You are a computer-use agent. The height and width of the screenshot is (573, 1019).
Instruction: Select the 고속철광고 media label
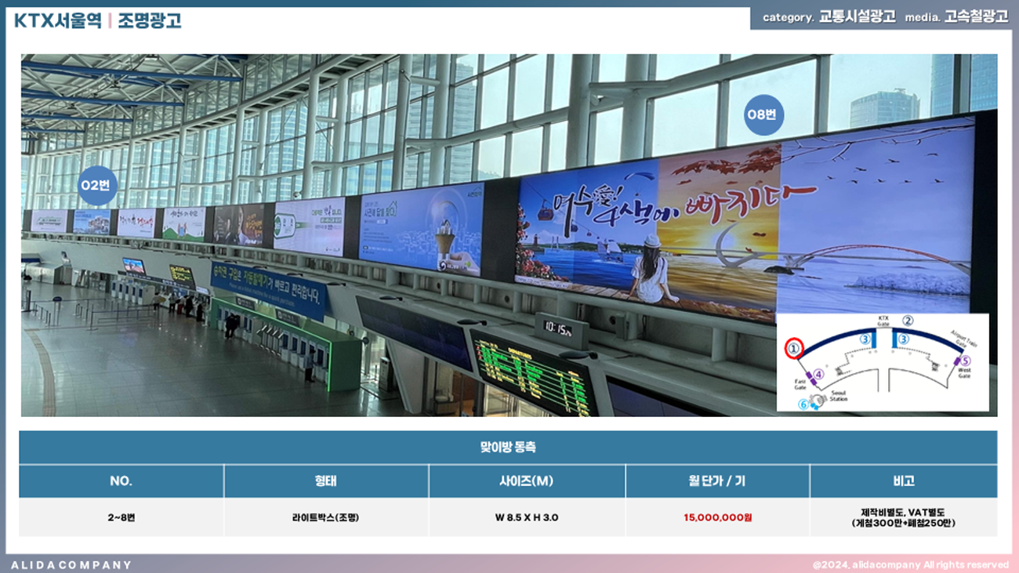[976, 17]
